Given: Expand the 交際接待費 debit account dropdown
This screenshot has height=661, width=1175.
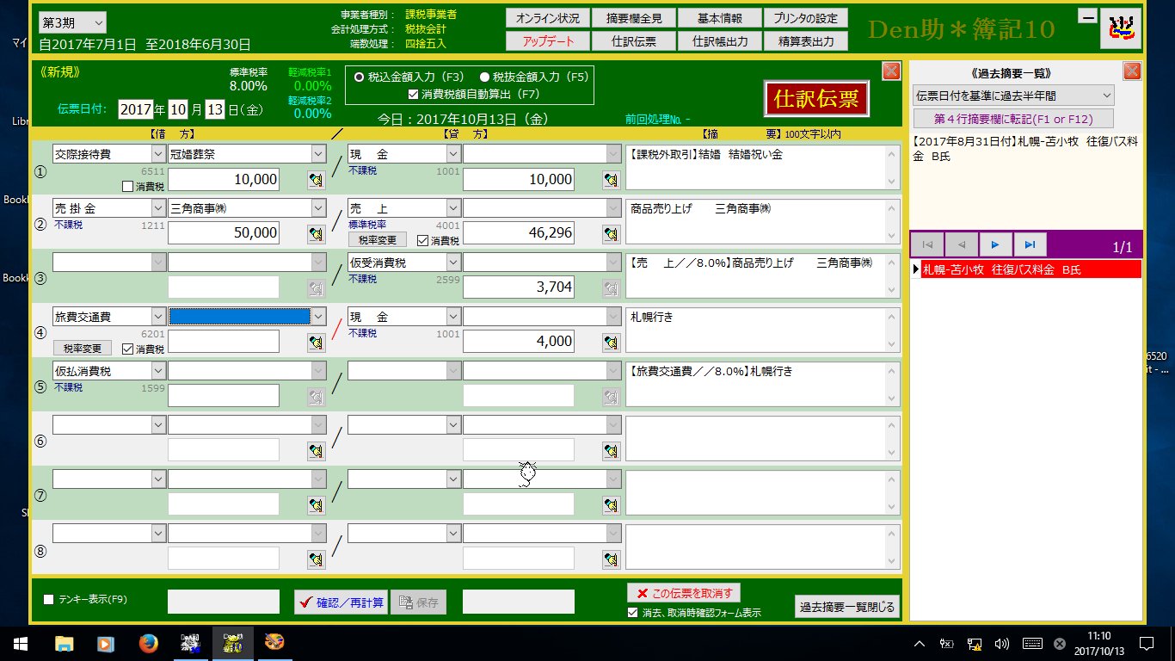Looking at the screenshot, I should pos(157,154).
